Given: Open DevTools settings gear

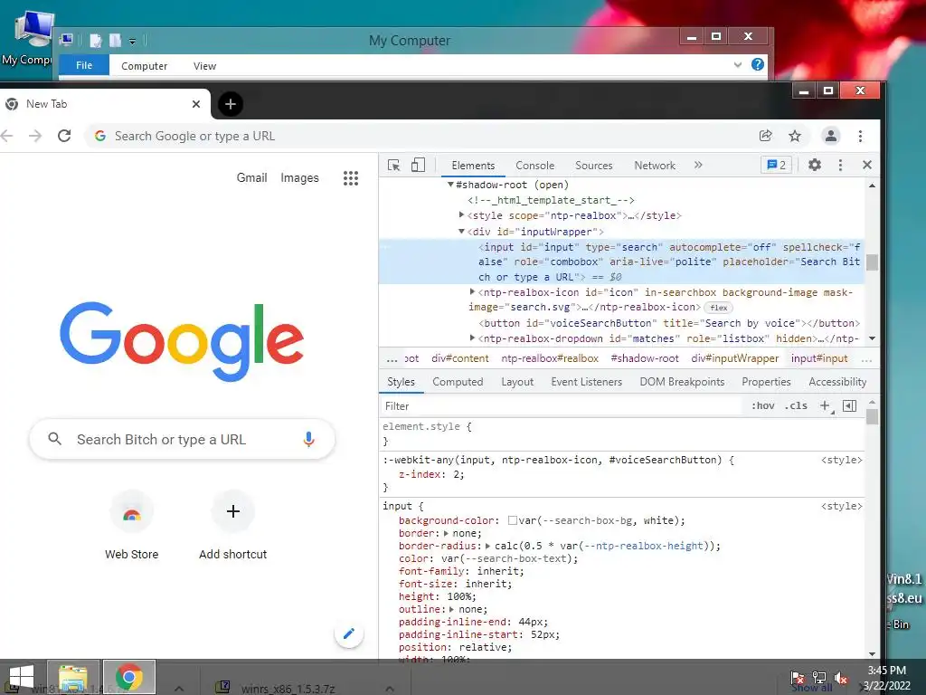Looking at the screenshot, I should [815, 165].
